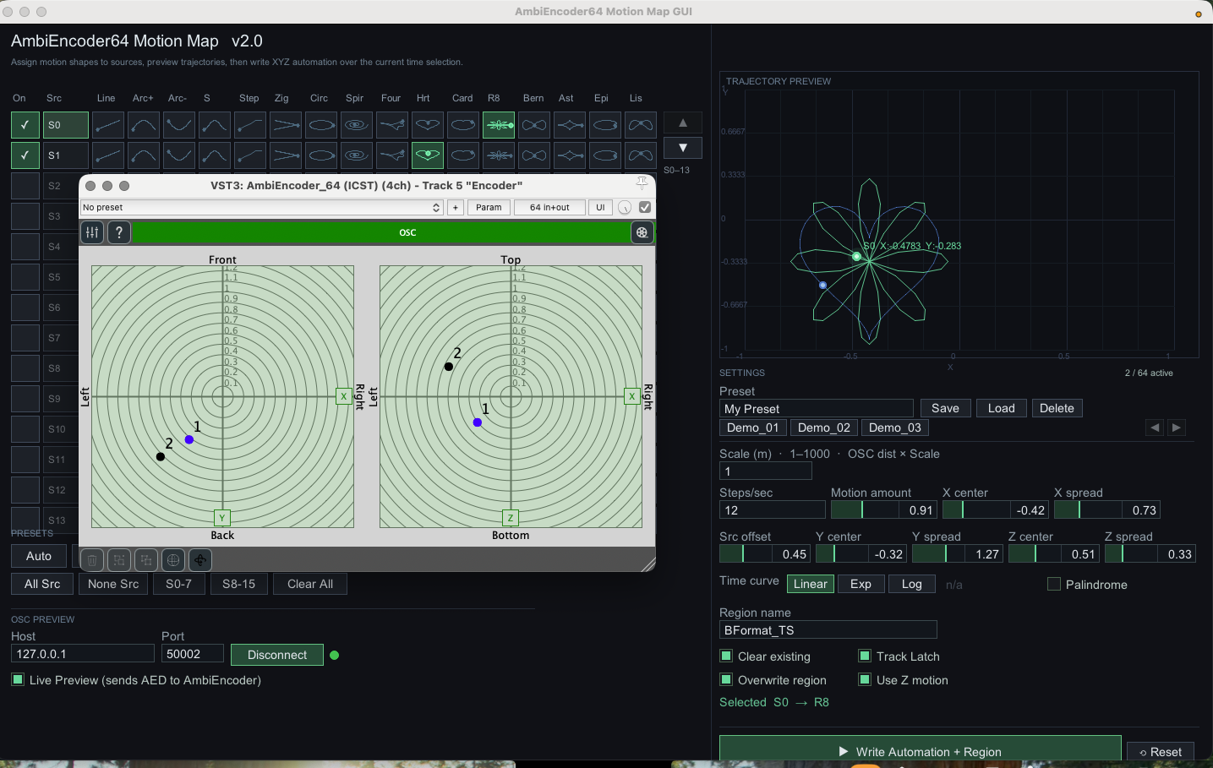The height and width of the screenshot is (768, 1213).
Task: Select Zig shape for source S0
Action: [286, 125]
